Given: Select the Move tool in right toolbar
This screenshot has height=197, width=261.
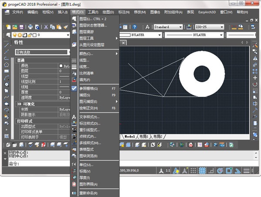Looking at the screenshot, I should coord(255,78).
